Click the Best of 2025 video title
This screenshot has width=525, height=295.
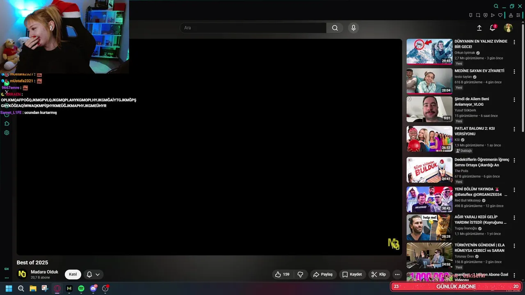pos(32,263)
